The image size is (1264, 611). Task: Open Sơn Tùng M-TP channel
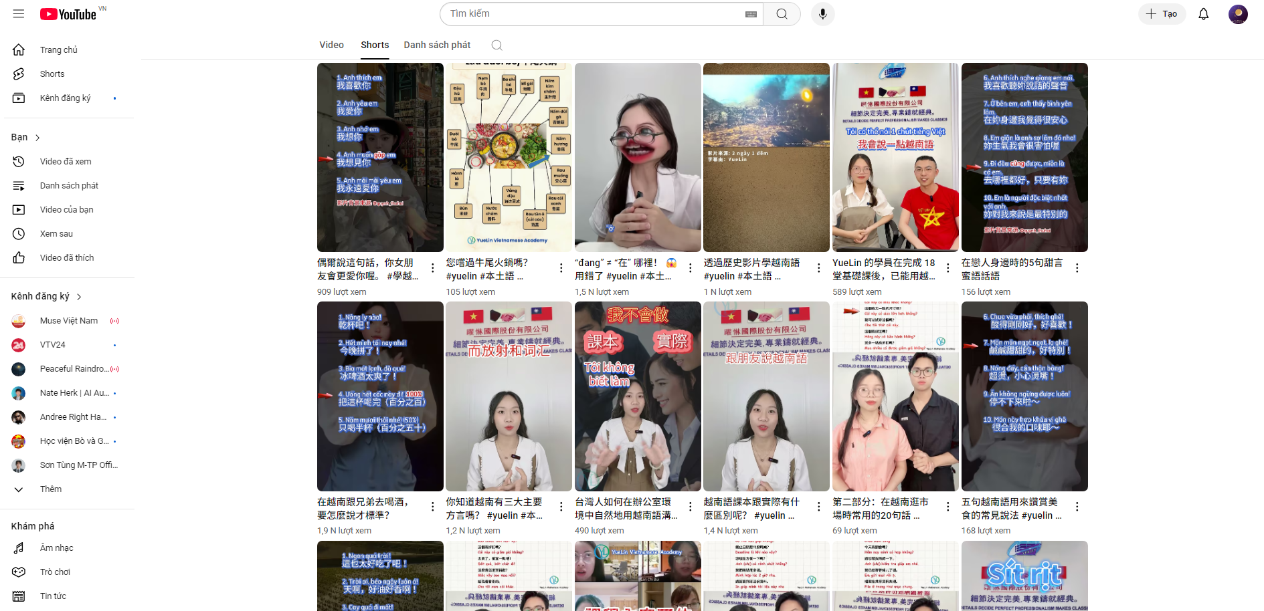[78, 465]
